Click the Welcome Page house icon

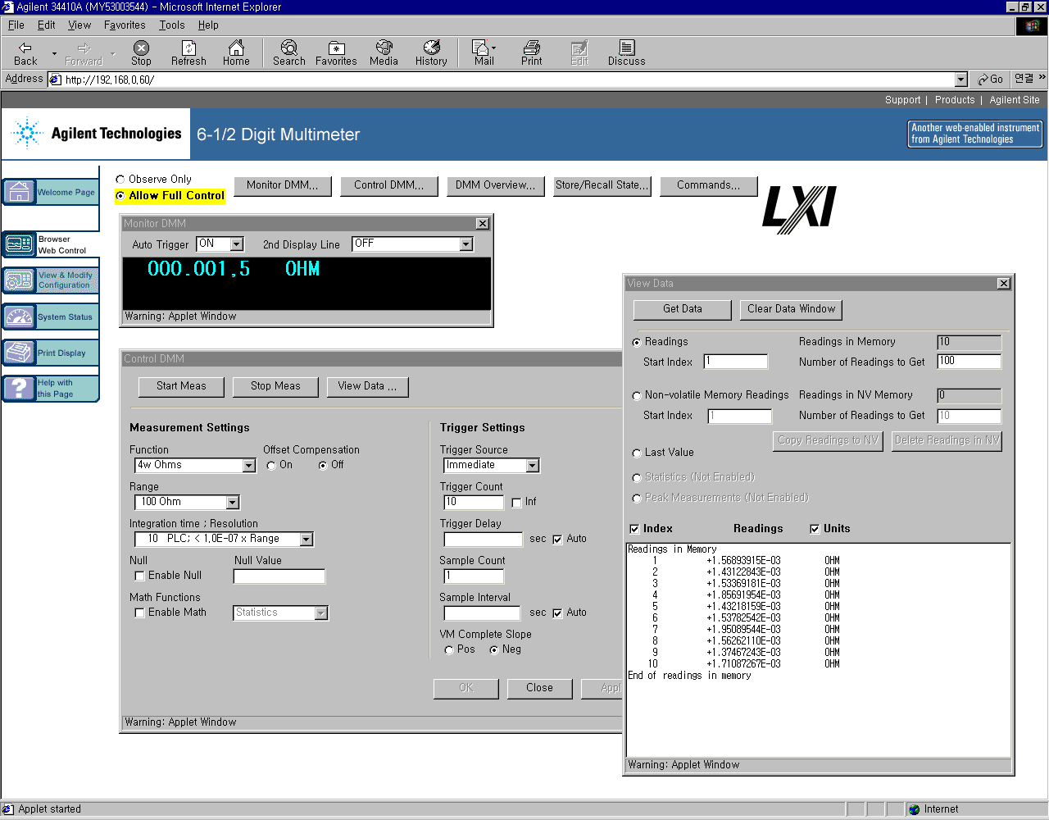(x=20, y=192)
